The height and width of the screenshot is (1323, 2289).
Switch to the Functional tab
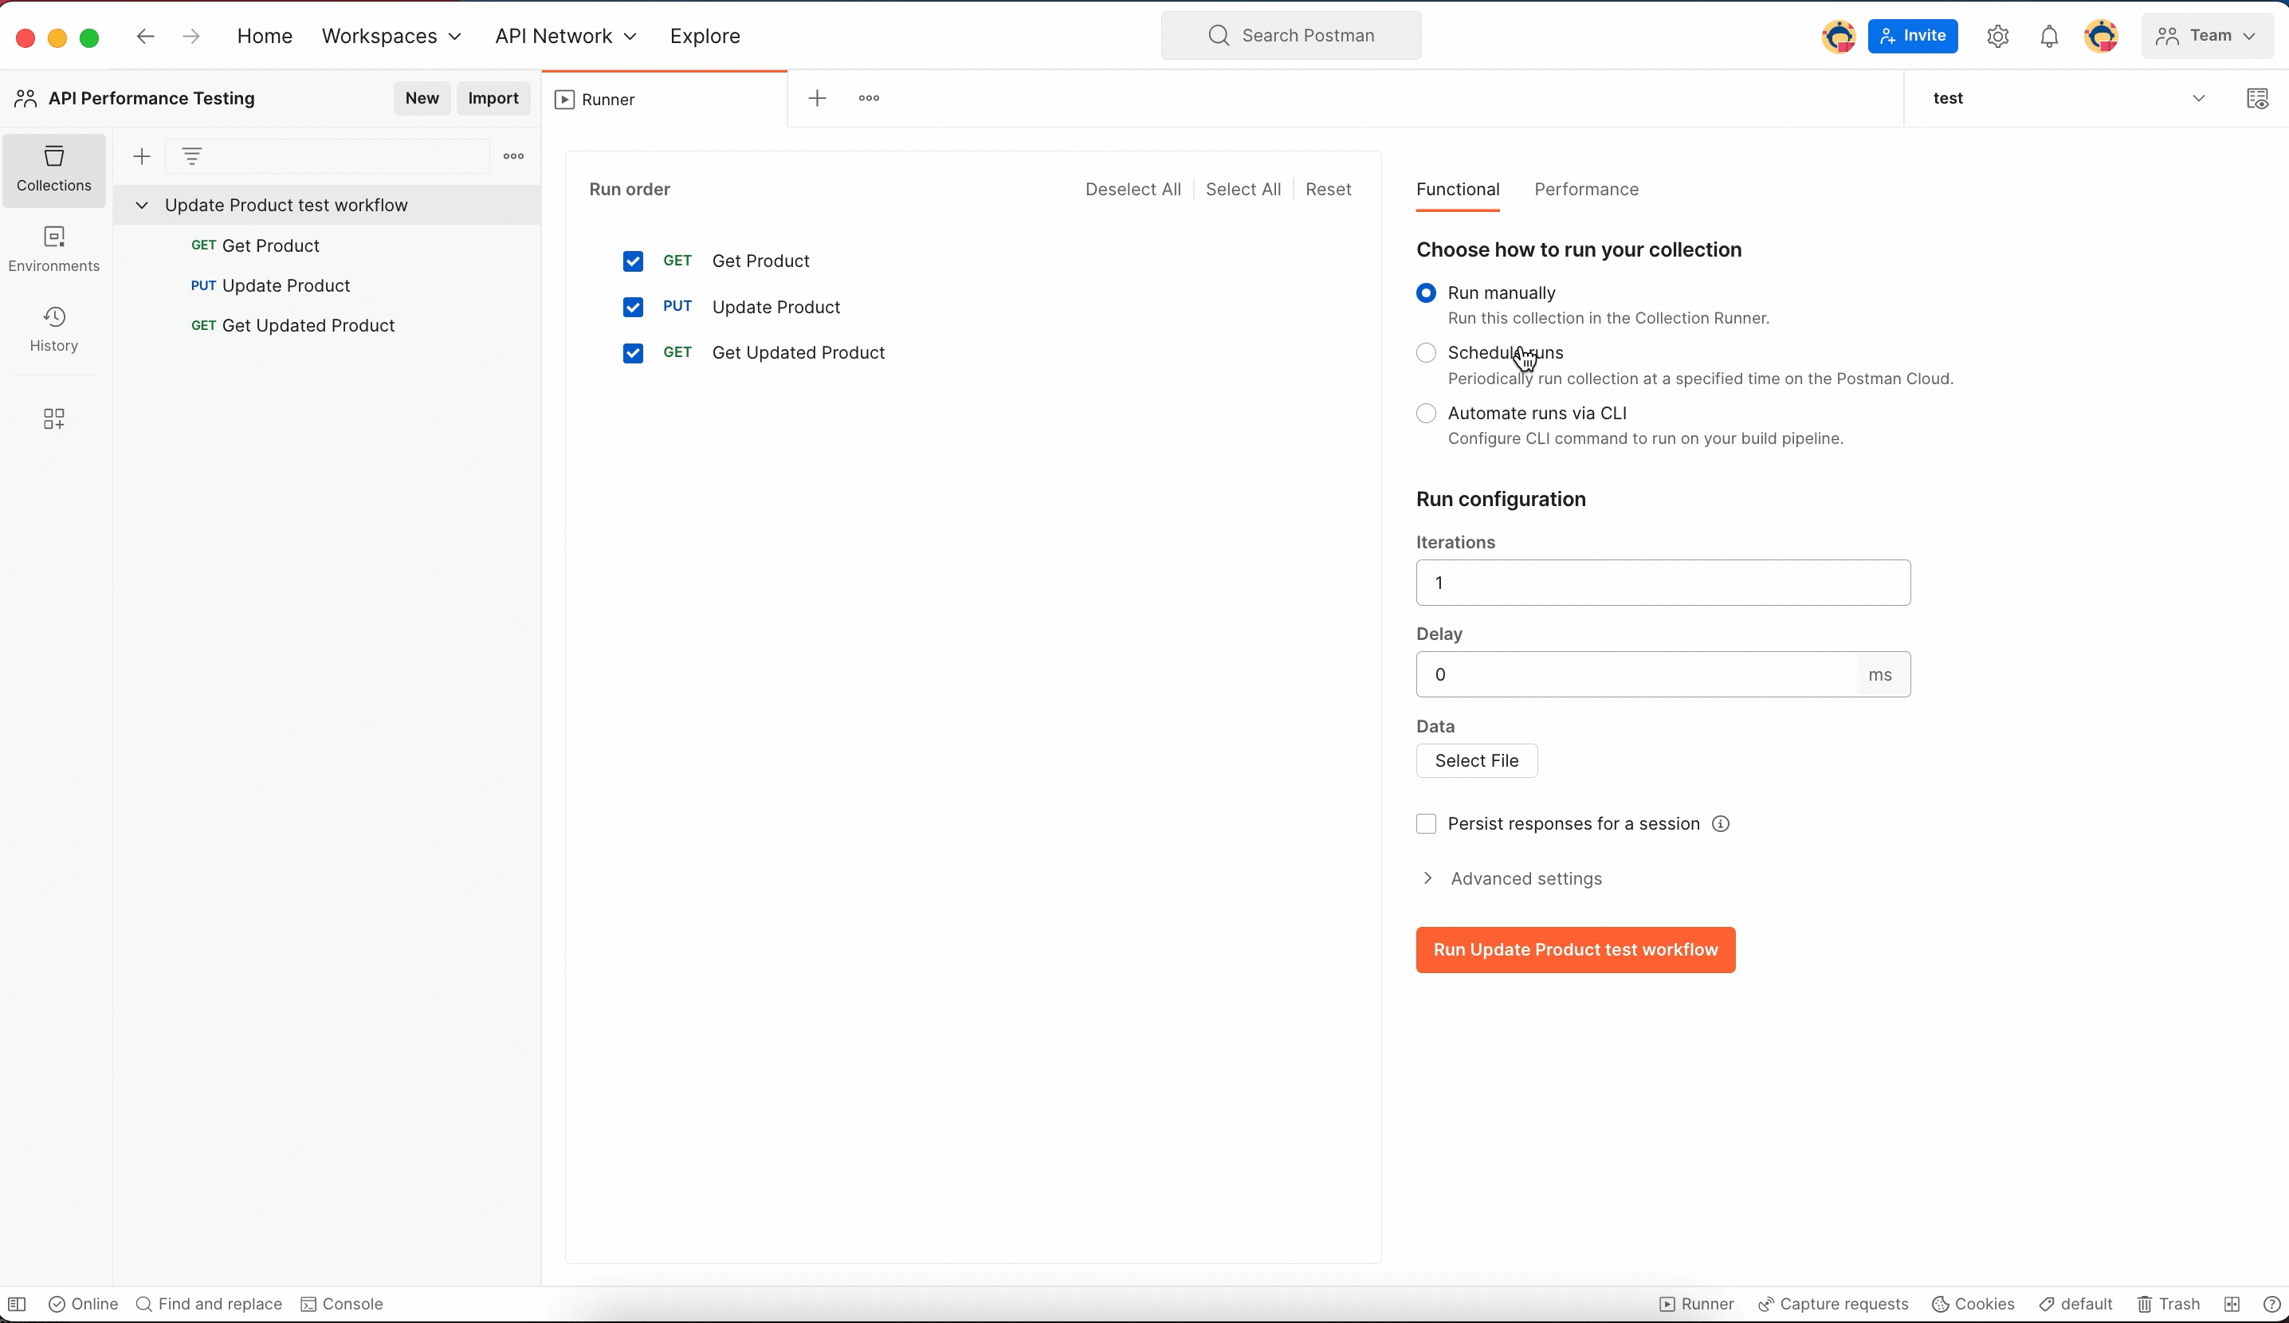1458,189
